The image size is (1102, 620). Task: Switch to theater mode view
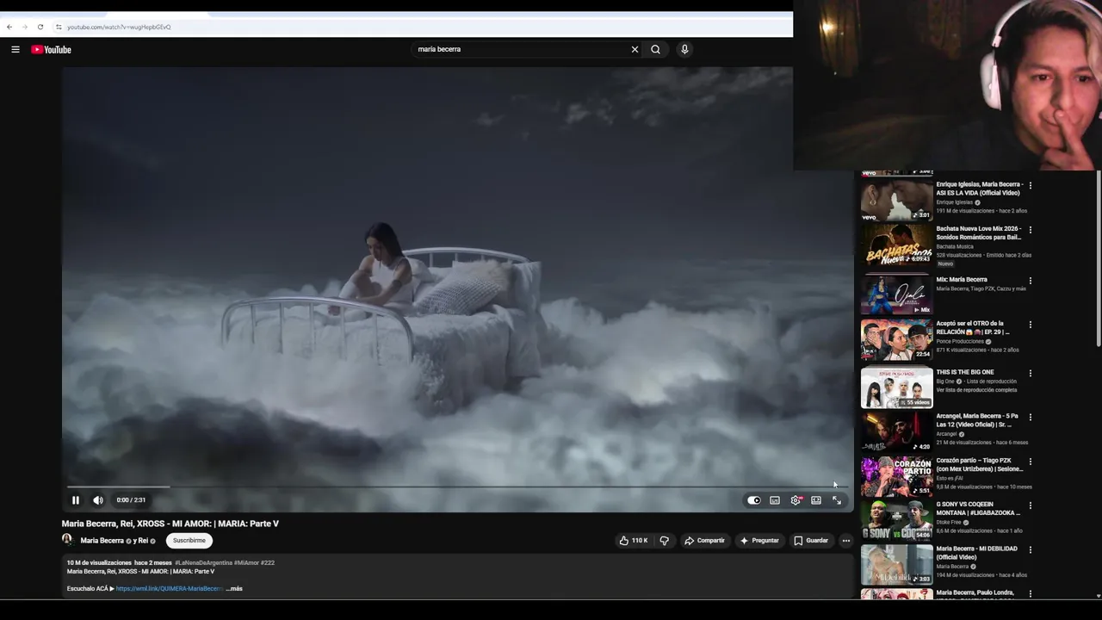[816, 500]
